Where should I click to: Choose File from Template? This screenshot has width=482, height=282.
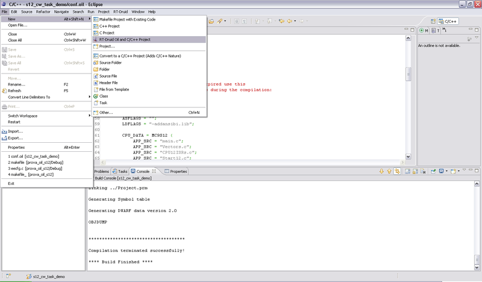click(149, 90)
